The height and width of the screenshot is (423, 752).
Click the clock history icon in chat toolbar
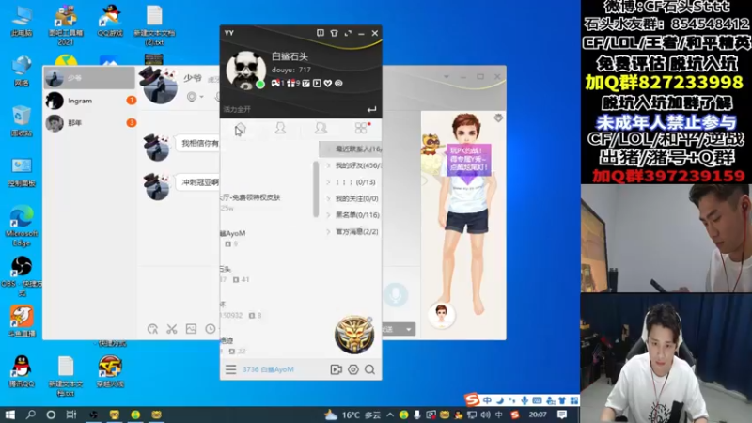(x=210, y=329)
